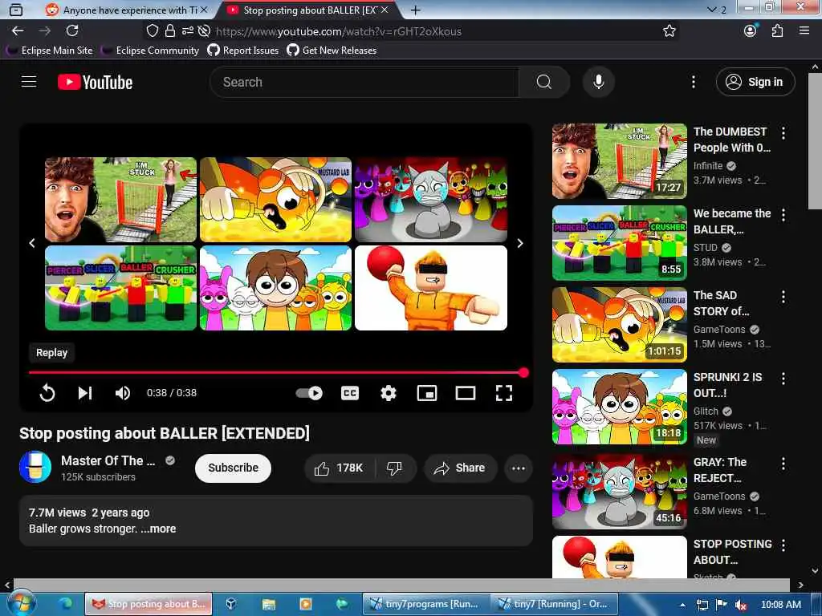Open options for SPRUNKI 2 IS OUT video

pyautogui.click(x=783, y=379)
